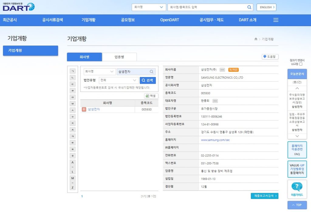Click the 오늘본문서 panel header

(297, 74)
